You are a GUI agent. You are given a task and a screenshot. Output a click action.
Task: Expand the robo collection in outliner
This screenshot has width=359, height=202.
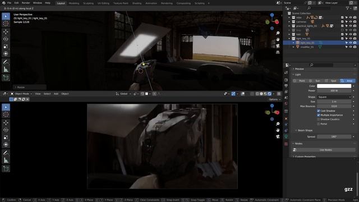coord(289,17)
